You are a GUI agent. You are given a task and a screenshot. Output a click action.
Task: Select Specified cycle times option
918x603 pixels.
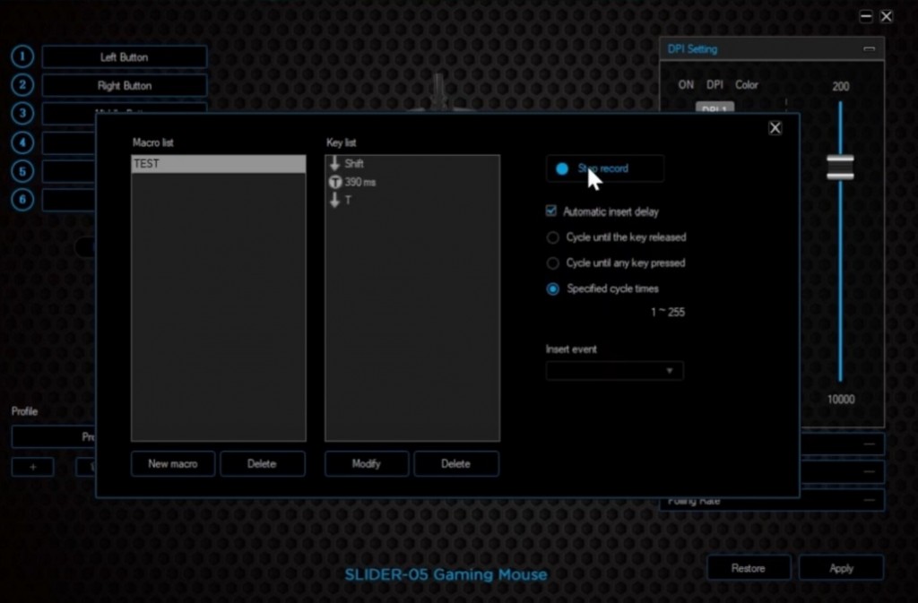click(x=553, y=289)
